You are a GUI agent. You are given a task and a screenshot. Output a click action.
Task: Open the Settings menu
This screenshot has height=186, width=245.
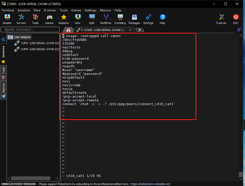[x=91, y=10]
